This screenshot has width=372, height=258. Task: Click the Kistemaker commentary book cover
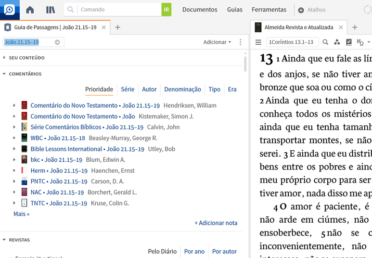pos(24,116)
